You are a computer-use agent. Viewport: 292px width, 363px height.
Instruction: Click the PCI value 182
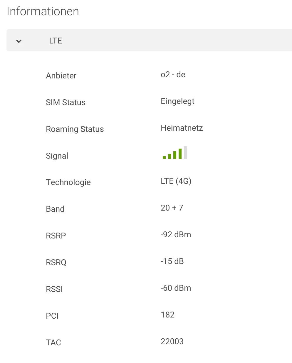coord(167,315)
